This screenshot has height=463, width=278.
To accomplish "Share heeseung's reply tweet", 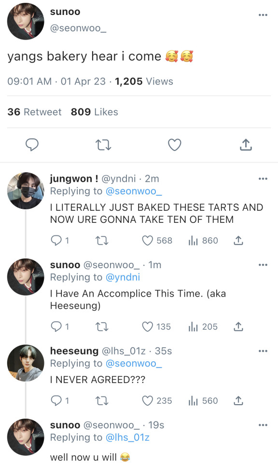I will 238,401.
